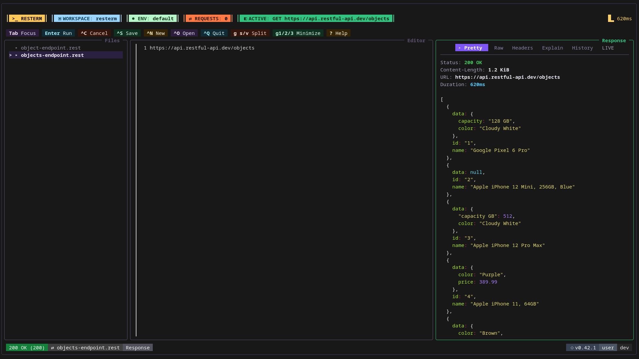Screen dimensions: 639x359
Task: Click the Status 200 OK value
Action: (x=473, y=62)
